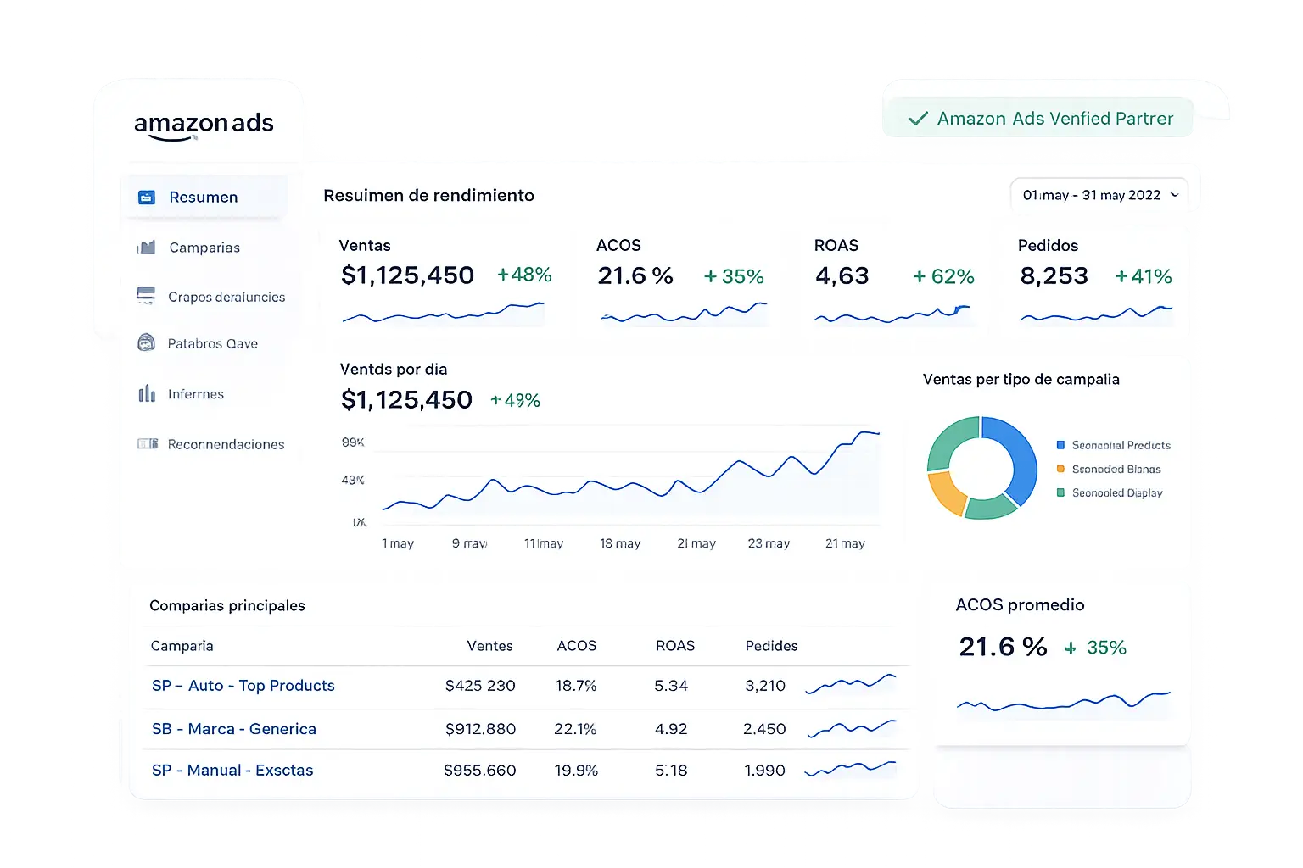This screenshot has height=868, width=1303.
Task: Click the Ventas sparkline chart
Action: pyautogui.click(x=443, y=314)
